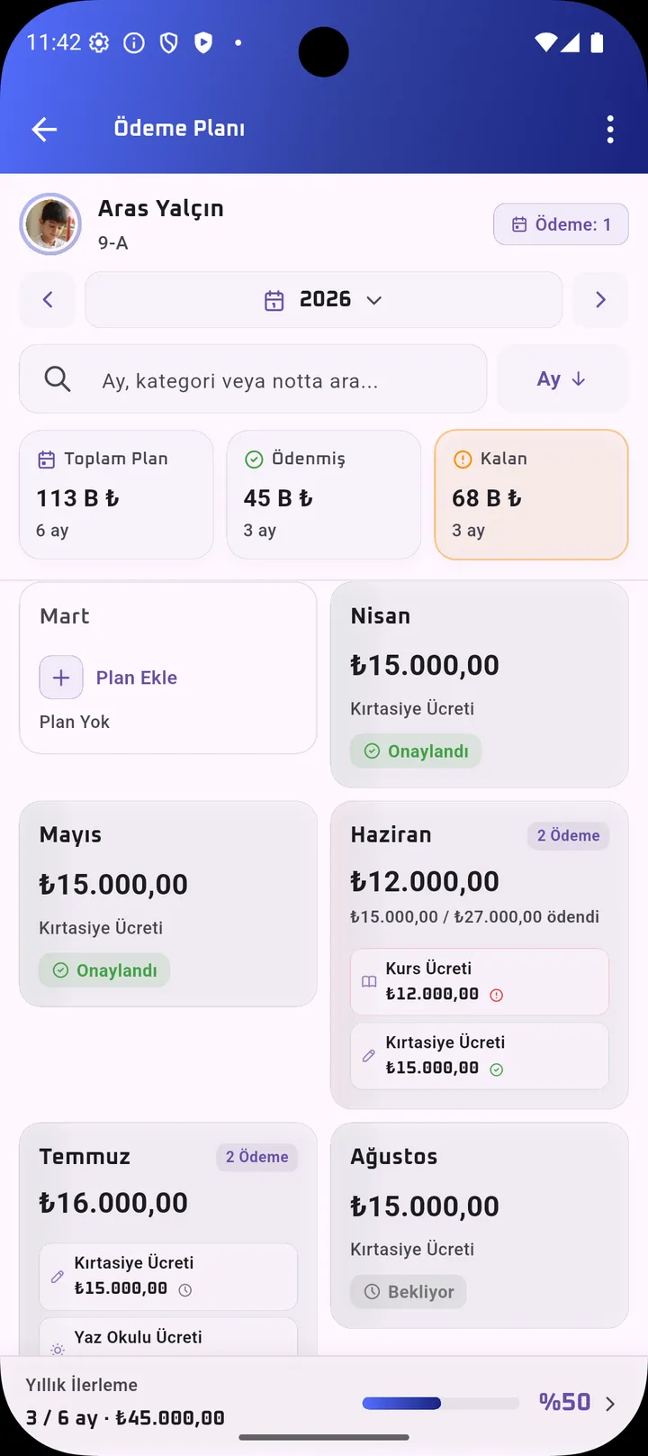Focus the month, category or note search field
This screenshot has width=648, height=1456.
[253, 379]
